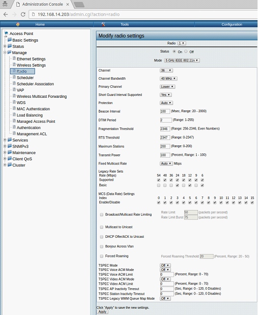
Task: Click the Cluster folder icon
Action: coord(10,164)
